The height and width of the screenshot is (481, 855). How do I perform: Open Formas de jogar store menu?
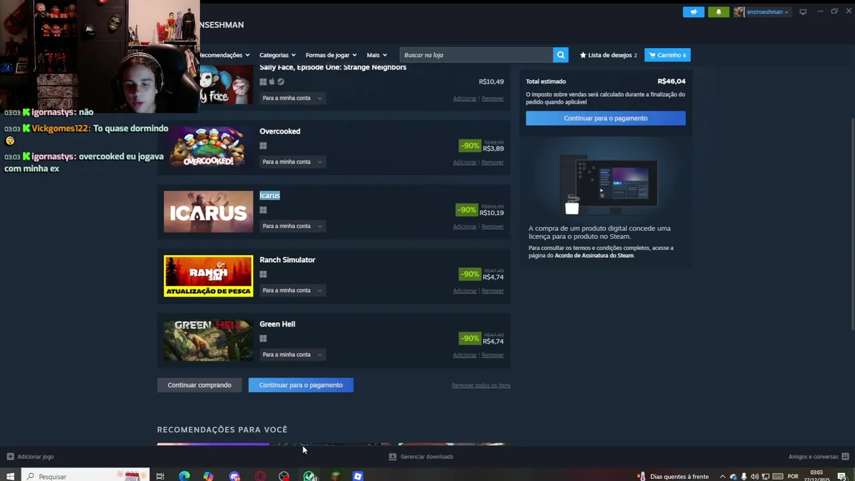[x=331, y=55]
